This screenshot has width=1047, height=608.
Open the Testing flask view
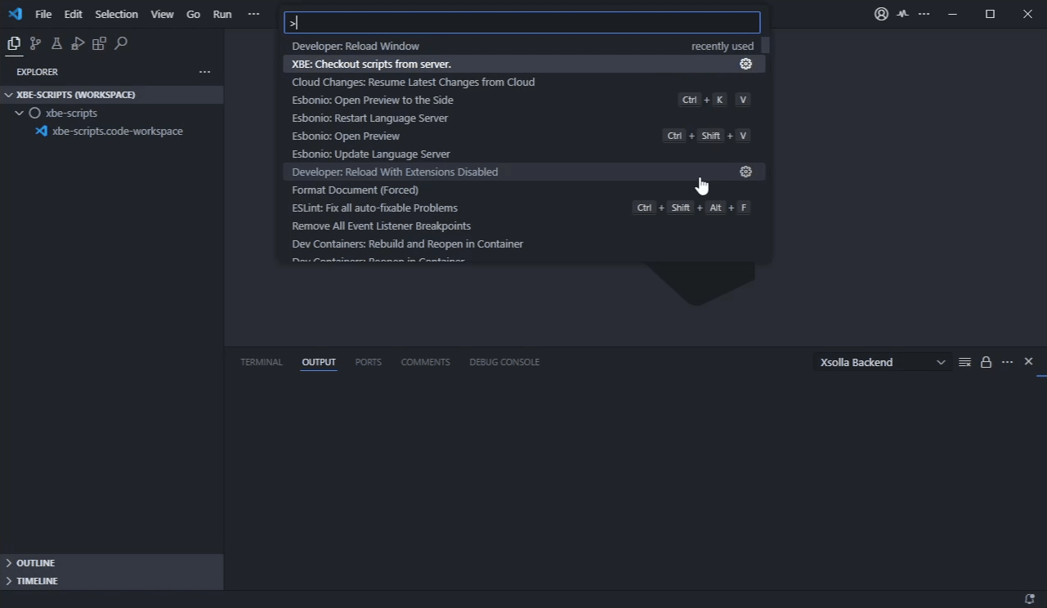coord(56,43)
